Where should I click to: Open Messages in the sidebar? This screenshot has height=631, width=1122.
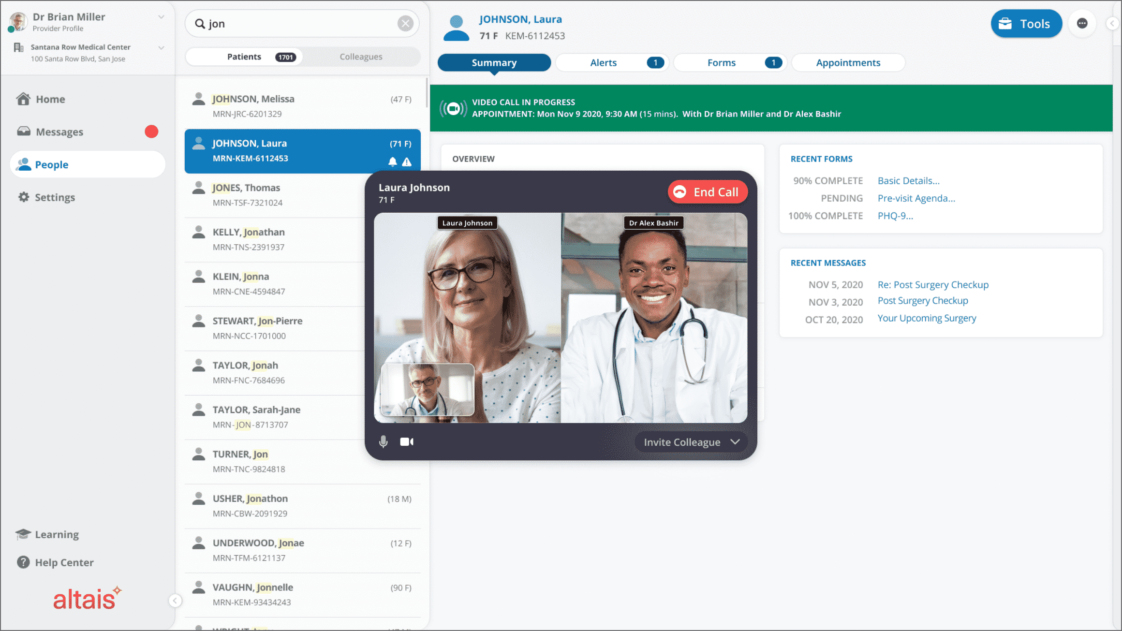[x=59, y=132]
